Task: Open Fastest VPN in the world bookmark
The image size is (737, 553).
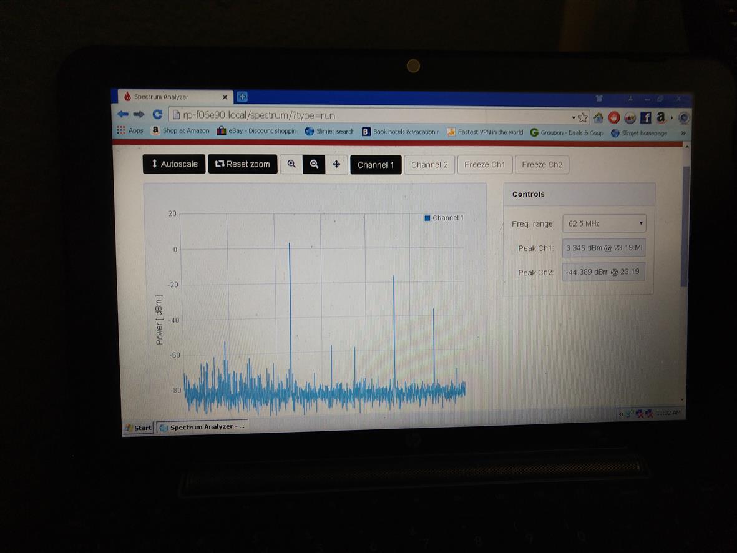Action: [485, 132]
